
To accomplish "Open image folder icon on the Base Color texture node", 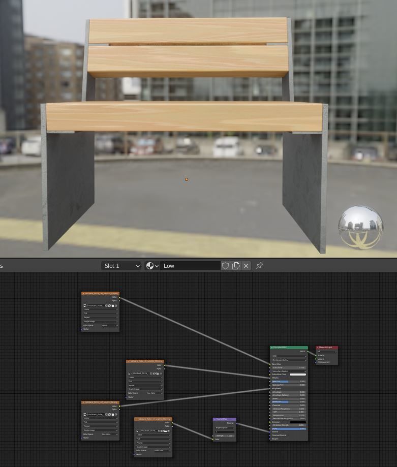I will (x=113, y=305).
